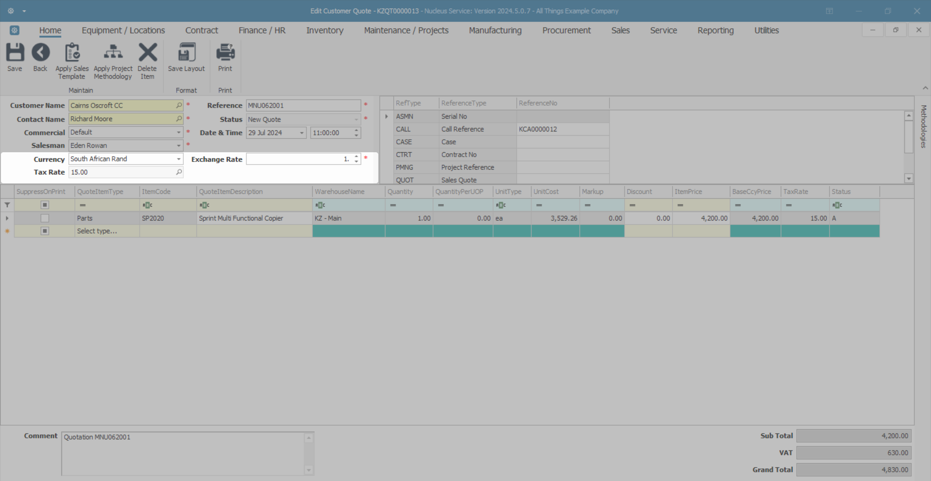Print the customer quote

point(225,52)
